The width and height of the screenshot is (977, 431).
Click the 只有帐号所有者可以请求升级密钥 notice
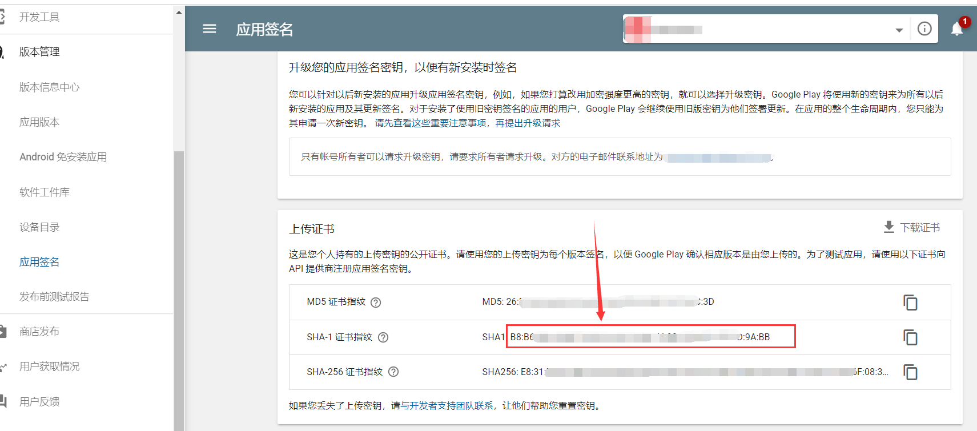pos(620,156)
